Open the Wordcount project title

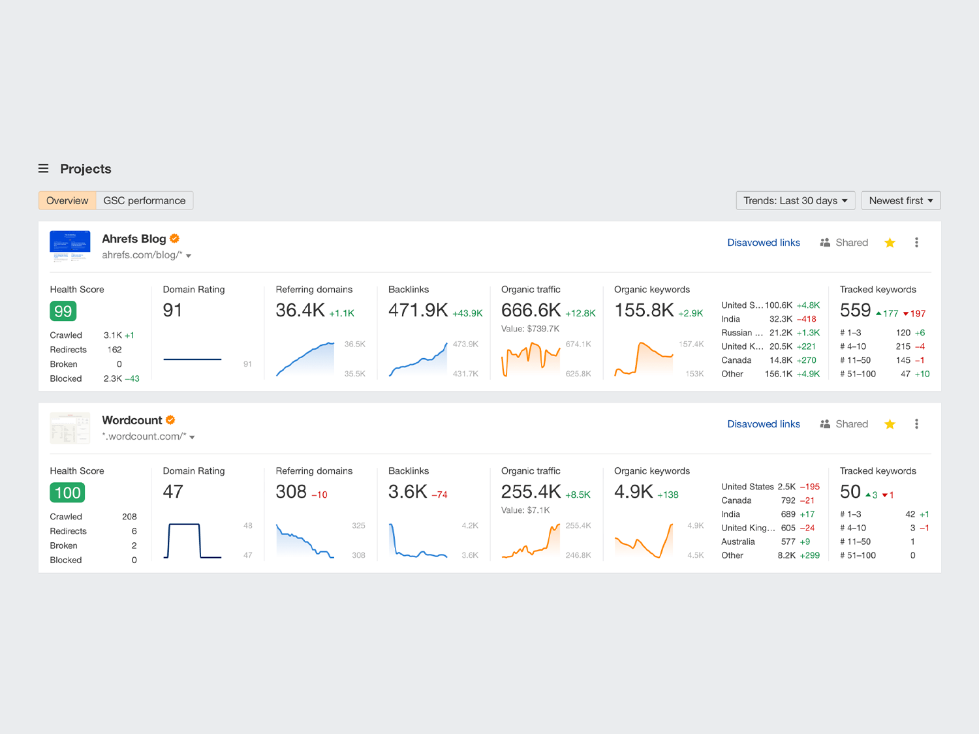click(x=132, y=420)
